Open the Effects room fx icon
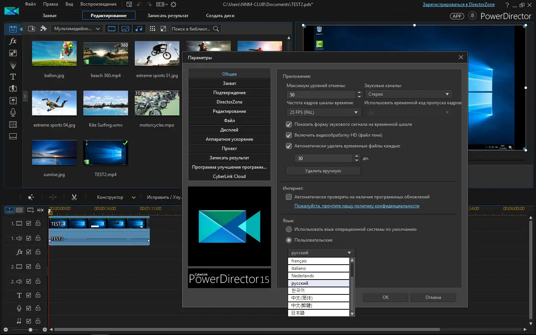 click(13, 41)
